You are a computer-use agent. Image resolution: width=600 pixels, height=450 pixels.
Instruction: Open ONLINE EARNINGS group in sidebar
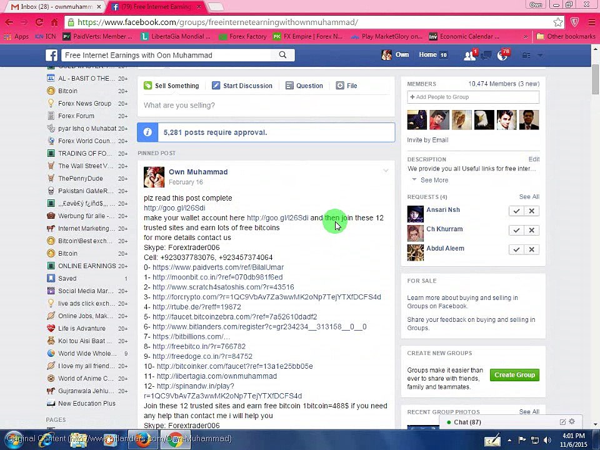87,266
